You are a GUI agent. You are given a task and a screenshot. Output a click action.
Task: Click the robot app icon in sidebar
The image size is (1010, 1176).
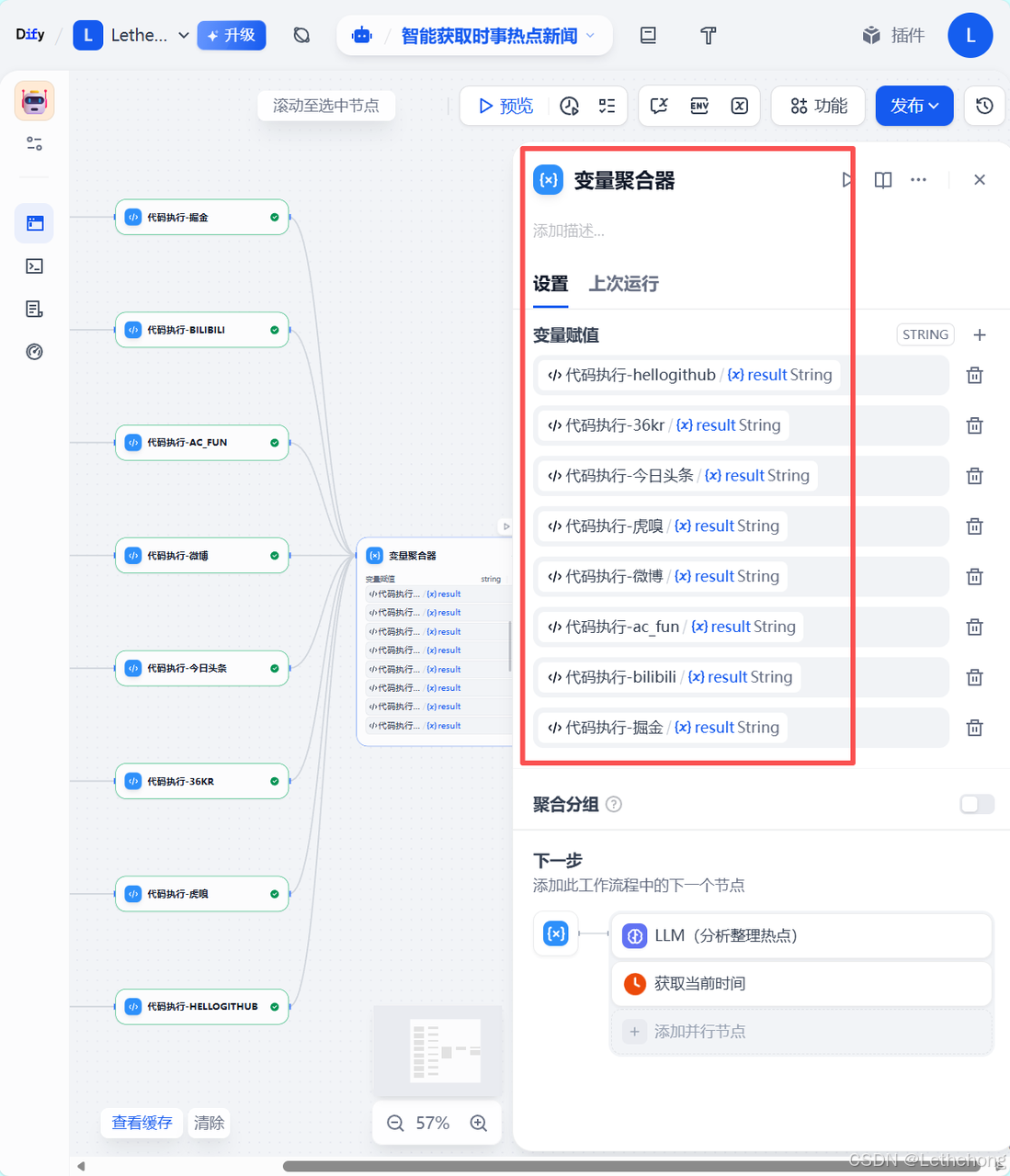(34, 100)
